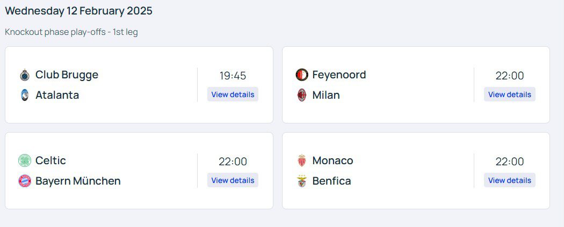Click the Celtic clover crest
The image size is (564, 227).
[x=25, y=160]
